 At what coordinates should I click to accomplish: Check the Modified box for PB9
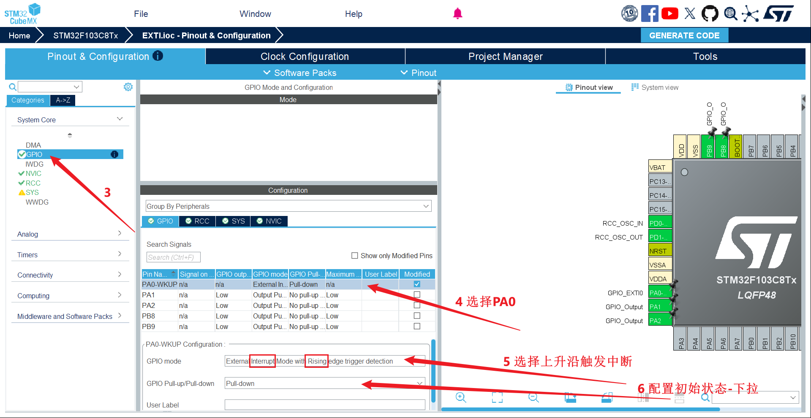[417, 326]
